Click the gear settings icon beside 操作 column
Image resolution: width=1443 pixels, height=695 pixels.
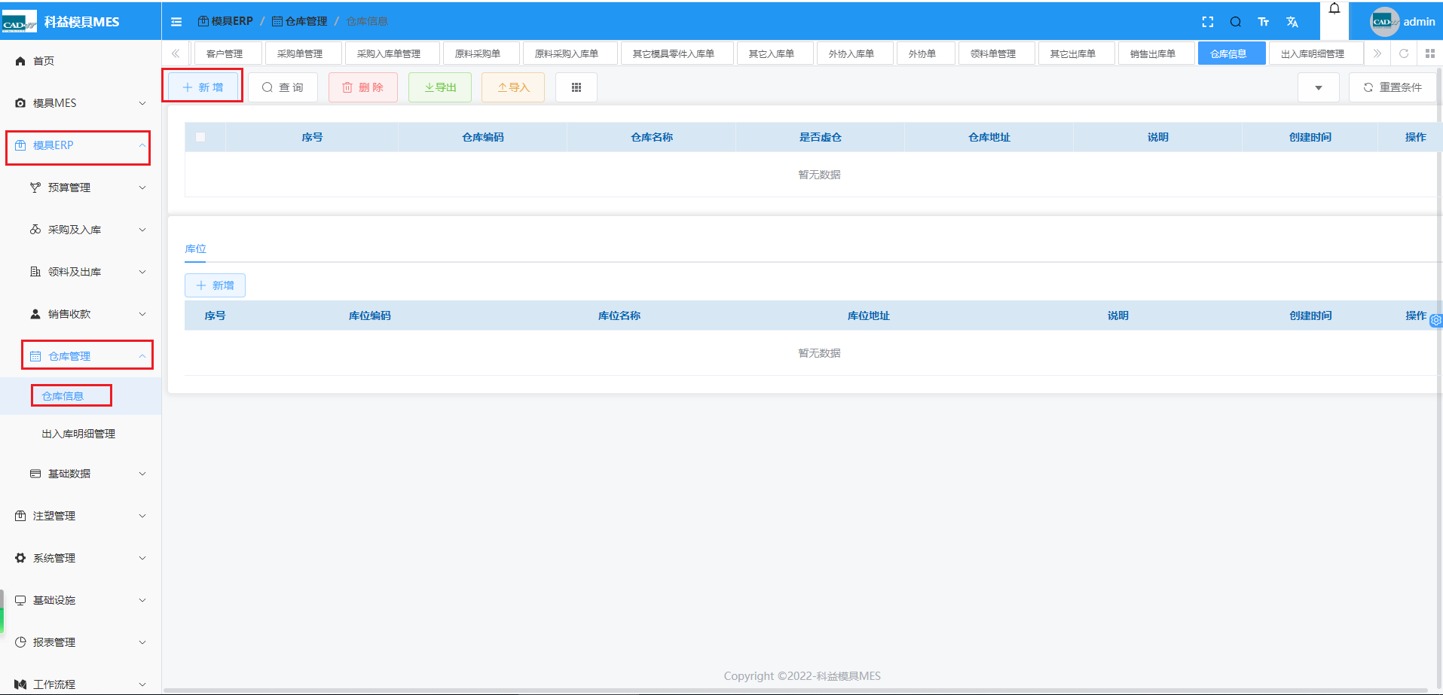pyautogui.click(x=1436, y=320)
